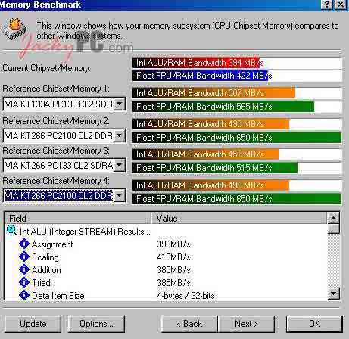
Task: Click the title bar help question mark button
Action: [327, 5]
